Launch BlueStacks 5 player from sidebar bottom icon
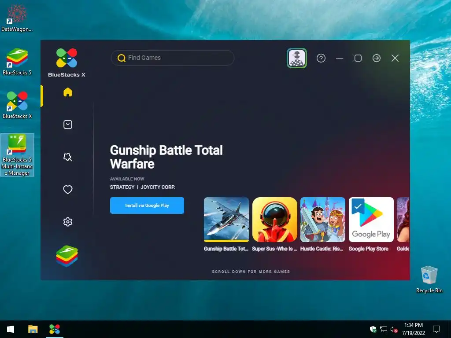 click(x=67, y=256)
